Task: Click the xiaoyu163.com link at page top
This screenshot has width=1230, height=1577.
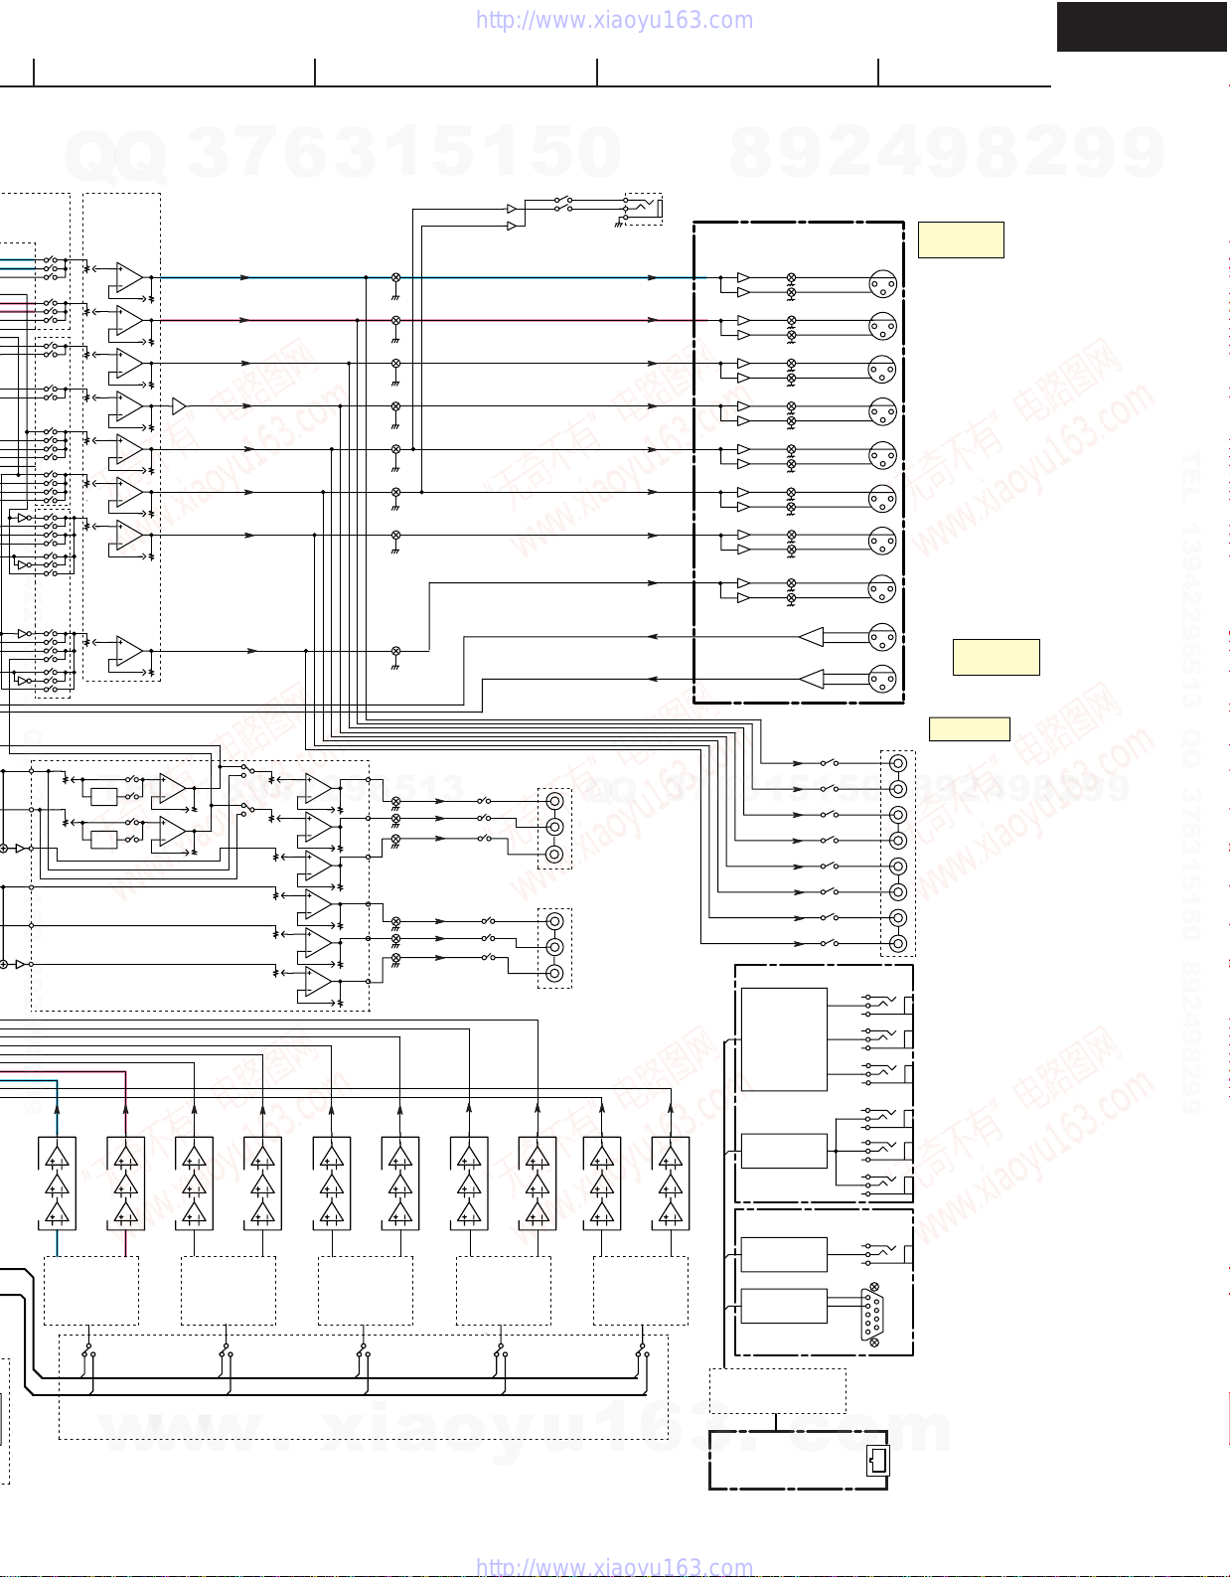Action: (x=614, y=20)
